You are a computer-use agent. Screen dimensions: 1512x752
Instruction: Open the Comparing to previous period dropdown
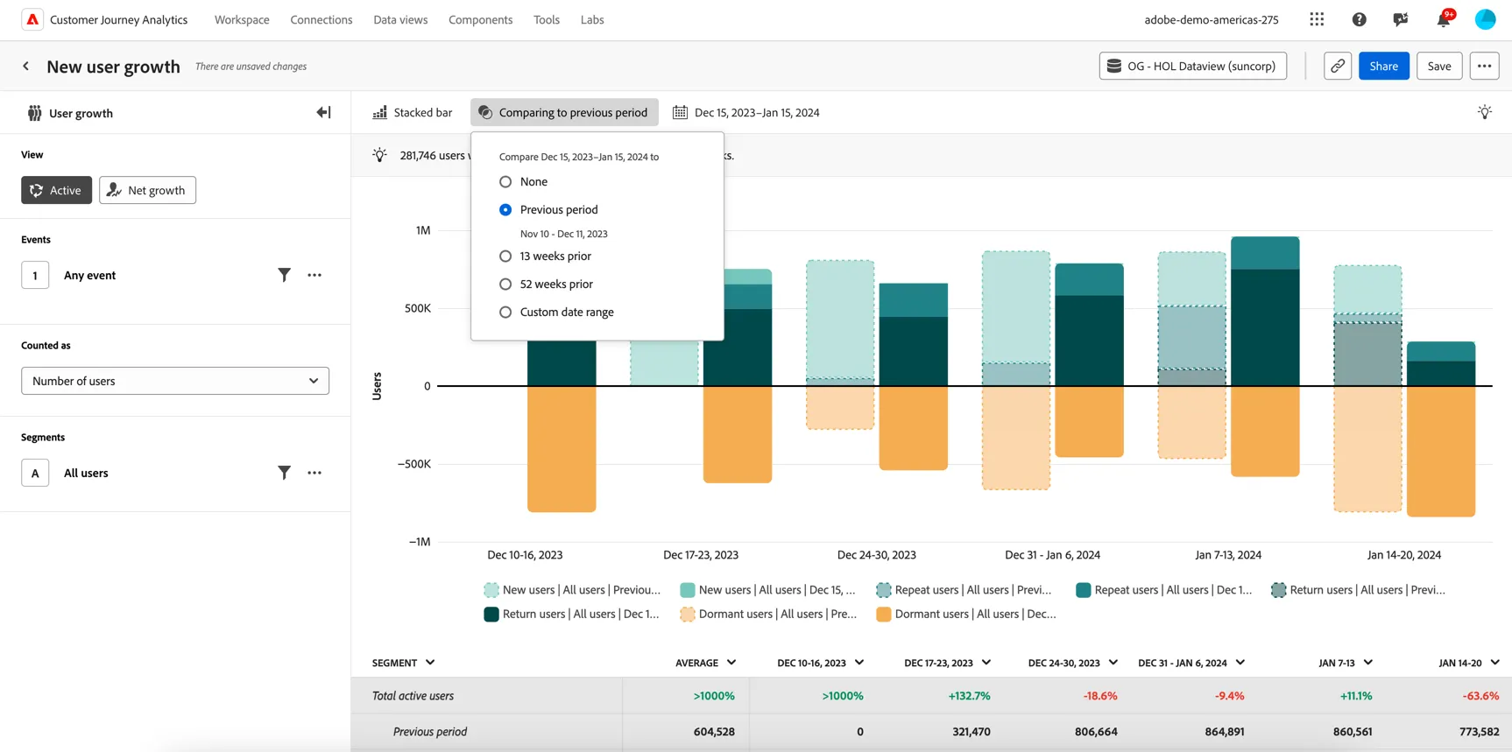pos(564,112)
